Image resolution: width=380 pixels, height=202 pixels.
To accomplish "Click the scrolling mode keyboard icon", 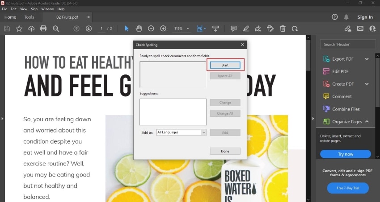I will click(215, 29).
